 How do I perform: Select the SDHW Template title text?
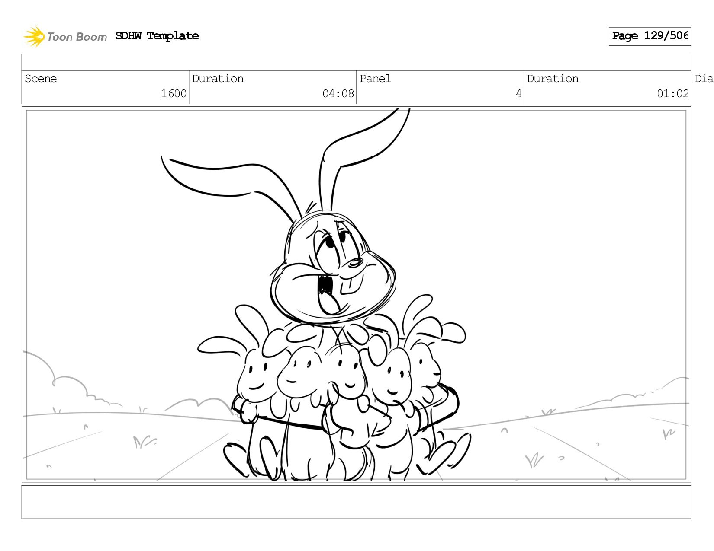(157, 36)
